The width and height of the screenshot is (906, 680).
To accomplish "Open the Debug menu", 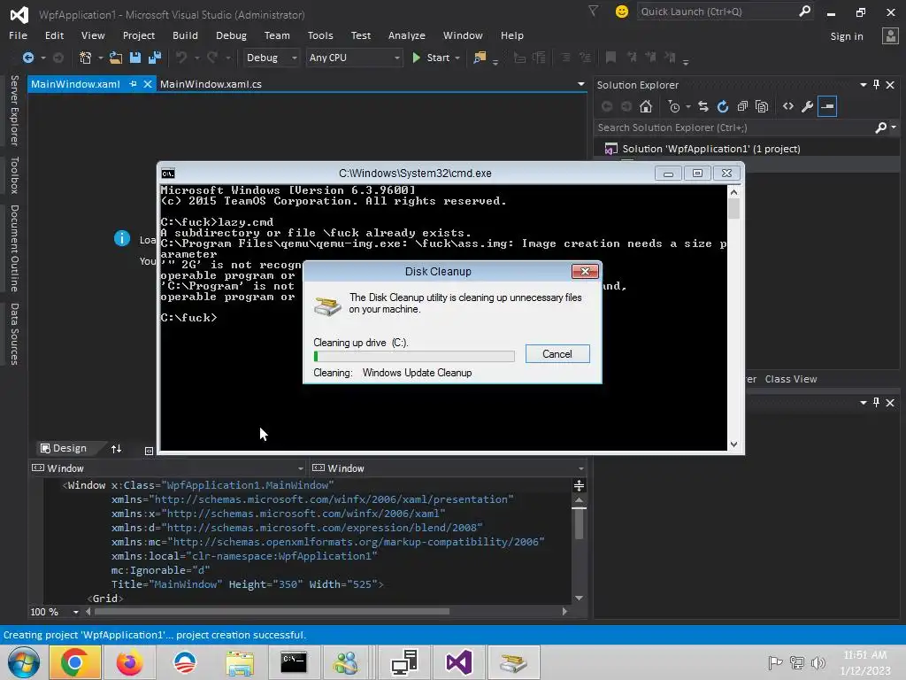I will point(231,35).
